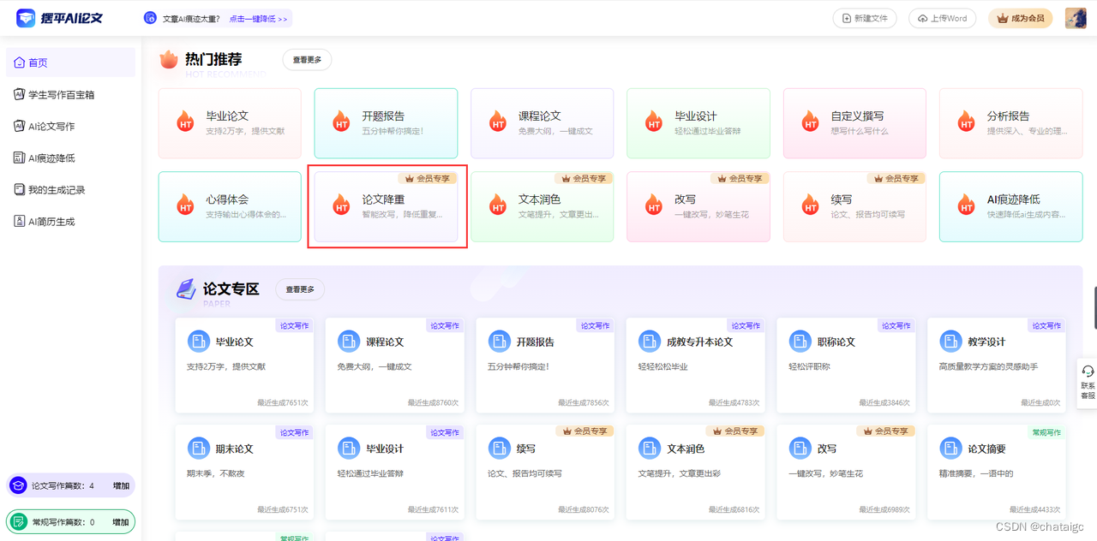Open the 联系客服 floating widget

1087,383
